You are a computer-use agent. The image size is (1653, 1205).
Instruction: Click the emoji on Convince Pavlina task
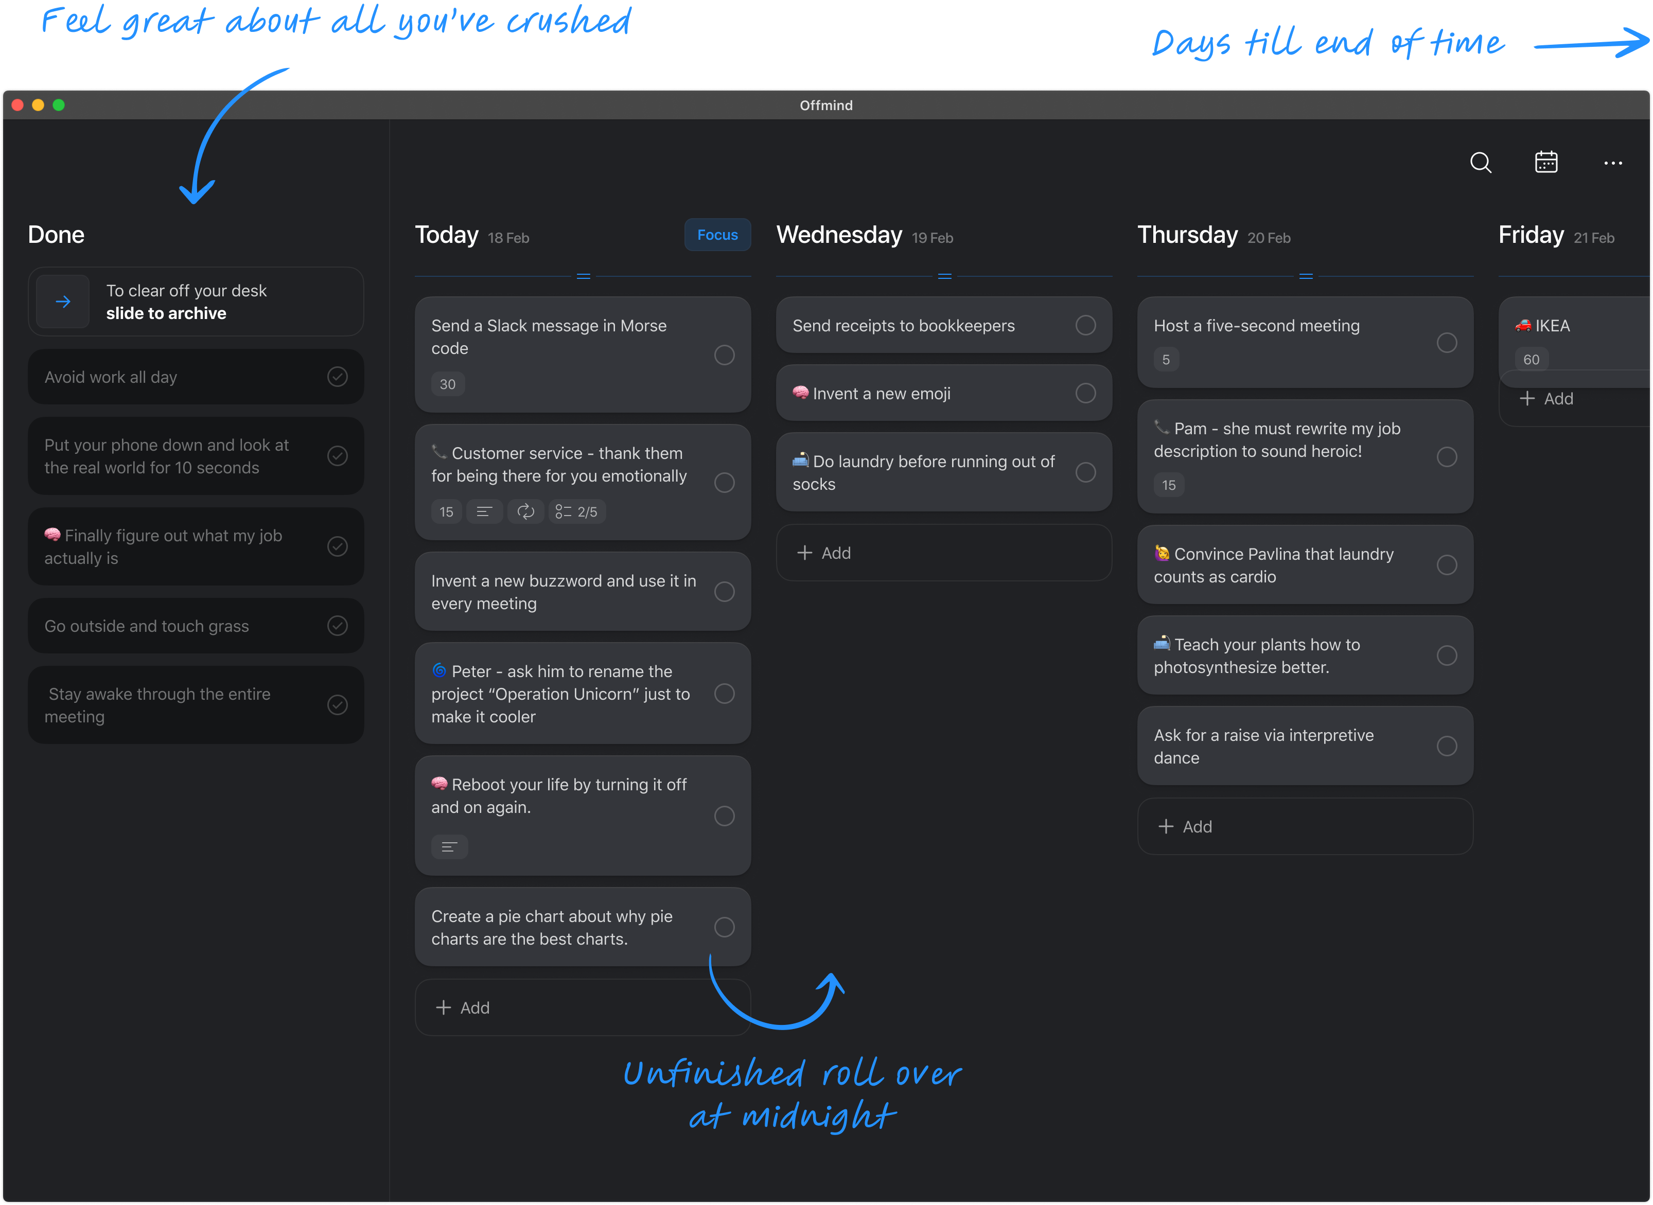pyautogui.click(x=1162, y=553)
